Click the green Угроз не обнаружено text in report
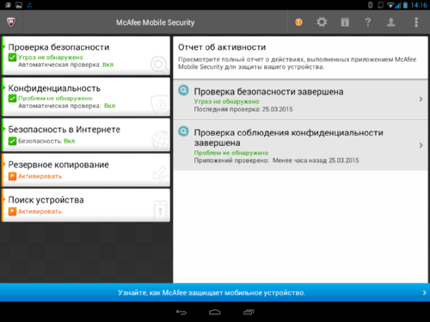 [227, 101]
